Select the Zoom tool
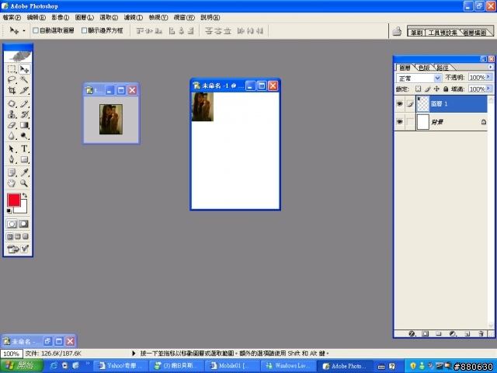 [24, 183]
